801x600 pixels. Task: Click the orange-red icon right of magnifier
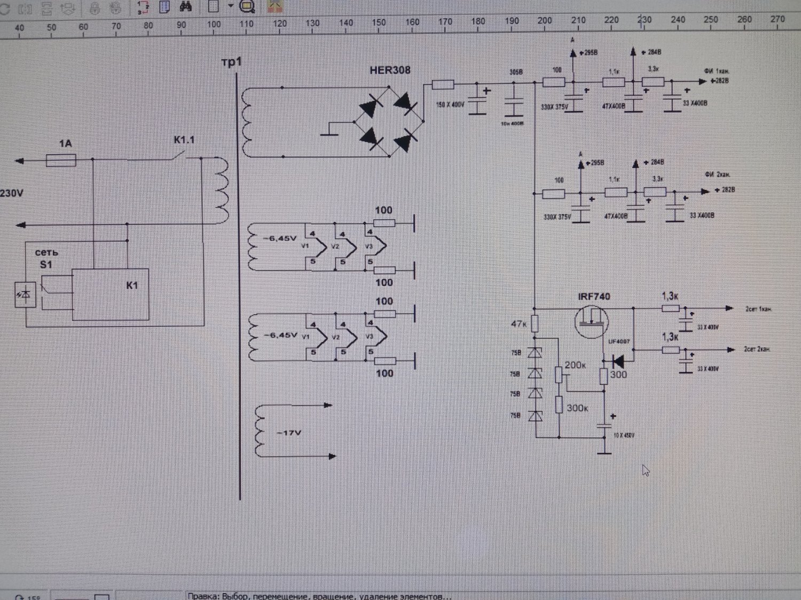[x=274, y=6]
